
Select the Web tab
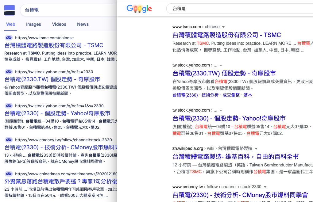pyautogui.click(x=10, y=24)
